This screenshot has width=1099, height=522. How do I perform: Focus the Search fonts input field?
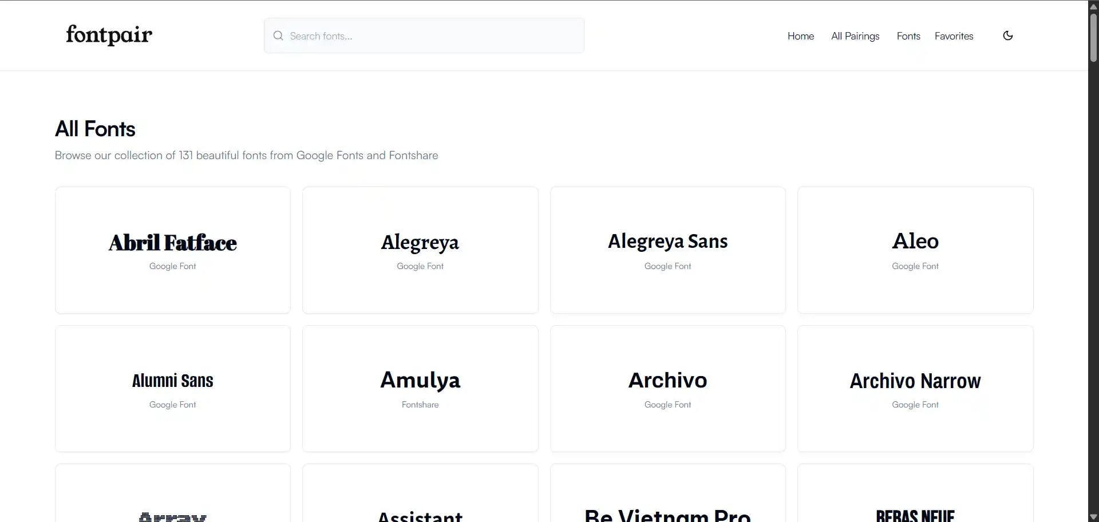(424, 35)
